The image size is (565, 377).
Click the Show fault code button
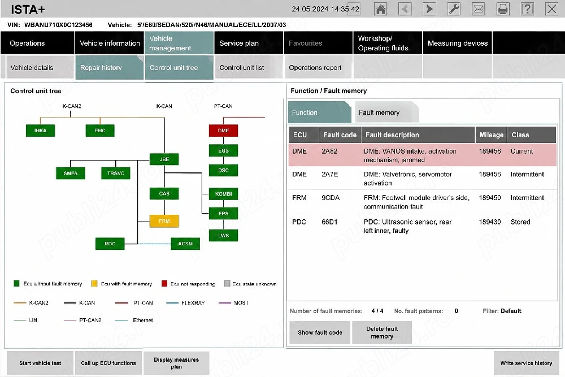pos(320,332)
